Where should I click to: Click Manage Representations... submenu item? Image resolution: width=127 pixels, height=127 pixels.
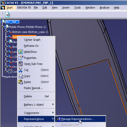(80, 119)
